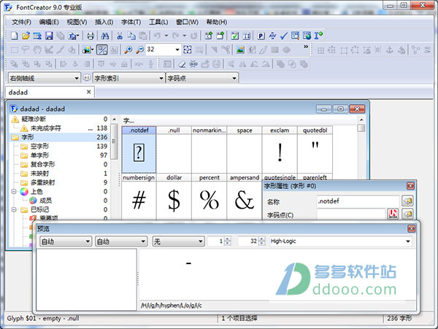The image size is (438, 329).
Task: Click the small icon beside the right-bearing dropdown
Action: pyautogui.click(x=87, y=78)
